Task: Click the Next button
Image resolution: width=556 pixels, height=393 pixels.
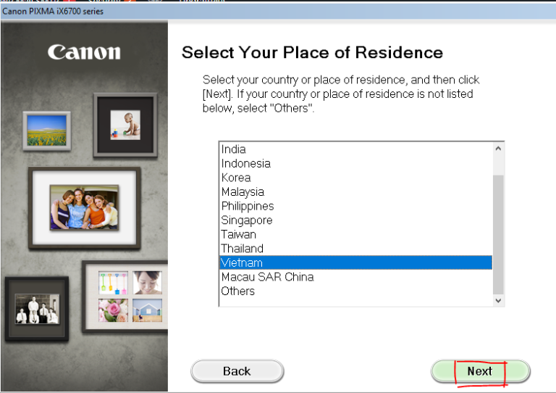Action: click(480, 371)
